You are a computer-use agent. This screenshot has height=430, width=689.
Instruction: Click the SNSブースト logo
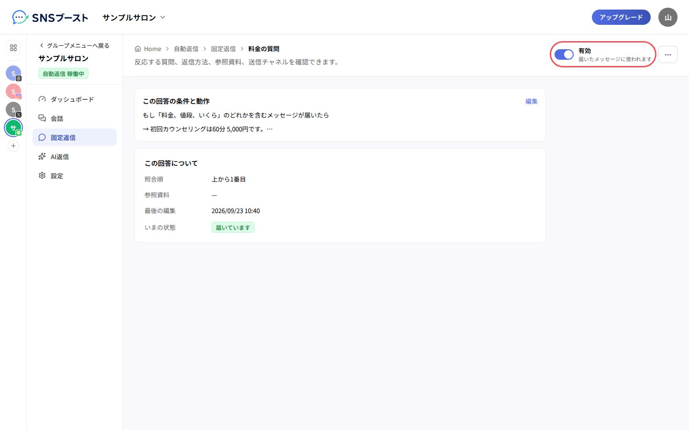point(50,18)
